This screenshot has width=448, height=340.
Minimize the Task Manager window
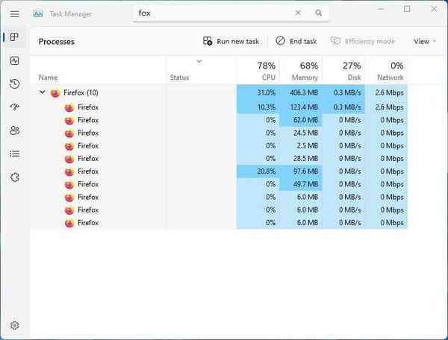(381, 9)
